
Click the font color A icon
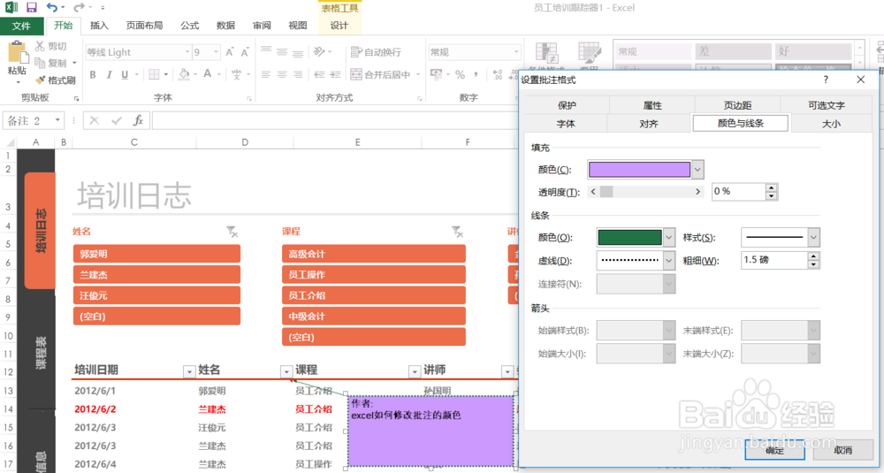pos(208,74)
